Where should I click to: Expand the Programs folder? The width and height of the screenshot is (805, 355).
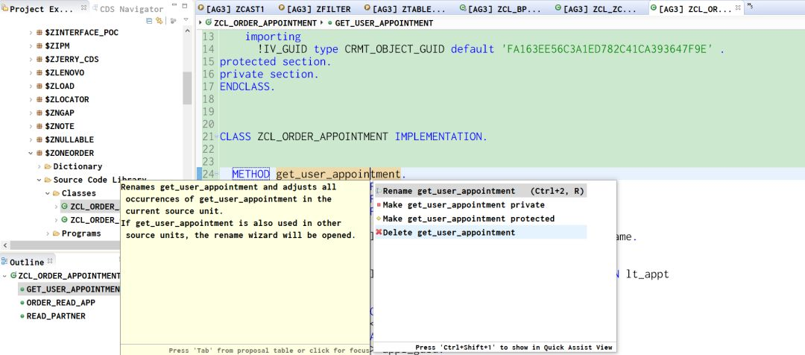click(x=48, y=233)
